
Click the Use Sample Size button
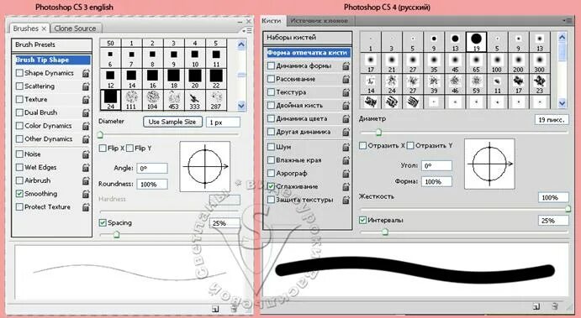click(172, 122)
